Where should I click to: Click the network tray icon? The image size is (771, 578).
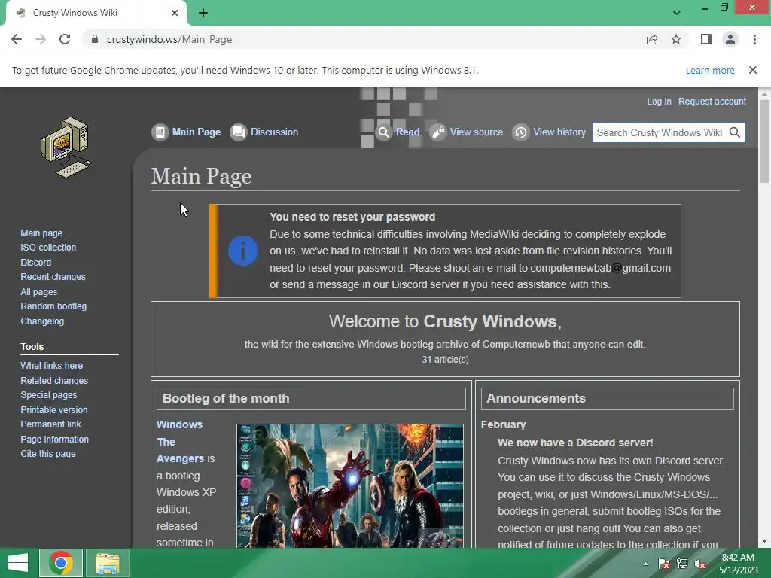[x=682, y=564]
